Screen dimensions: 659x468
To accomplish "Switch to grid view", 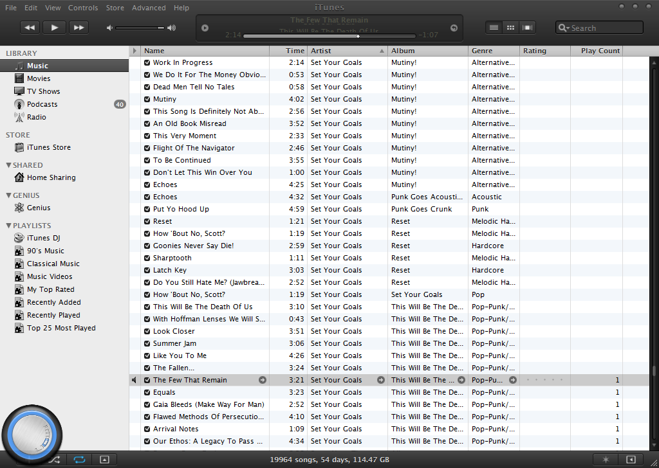I will [510, 28].
